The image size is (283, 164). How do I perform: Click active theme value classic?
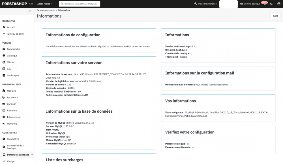tap(183, 57)
